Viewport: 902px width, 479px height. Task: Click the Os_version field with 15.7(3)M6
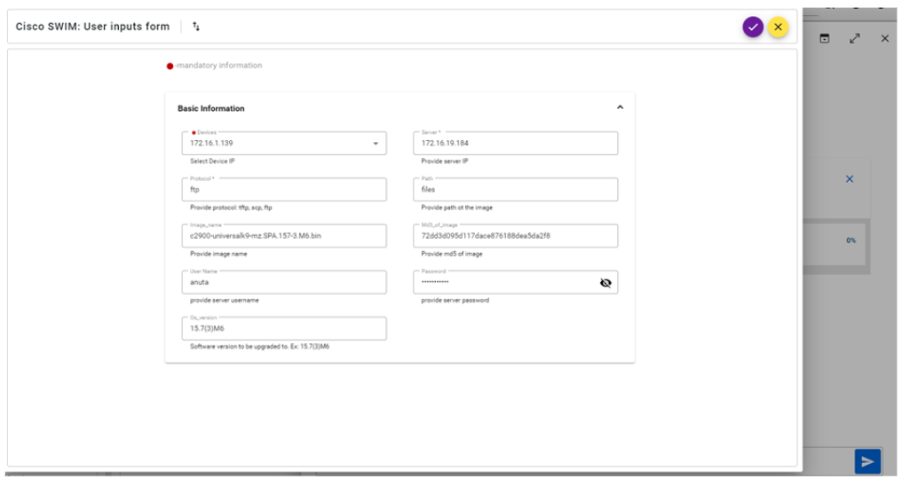pyautogui.click(x=284, y=328)
